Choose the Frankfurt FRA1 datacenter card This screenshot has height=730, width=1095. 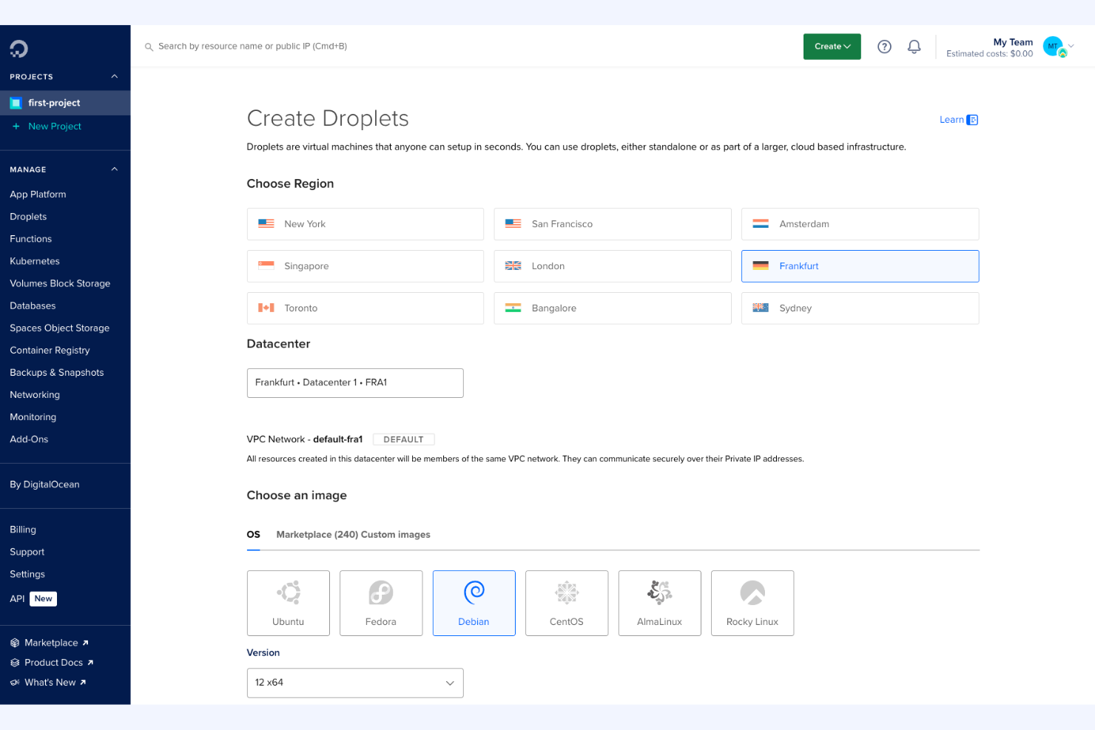point(355,382)
